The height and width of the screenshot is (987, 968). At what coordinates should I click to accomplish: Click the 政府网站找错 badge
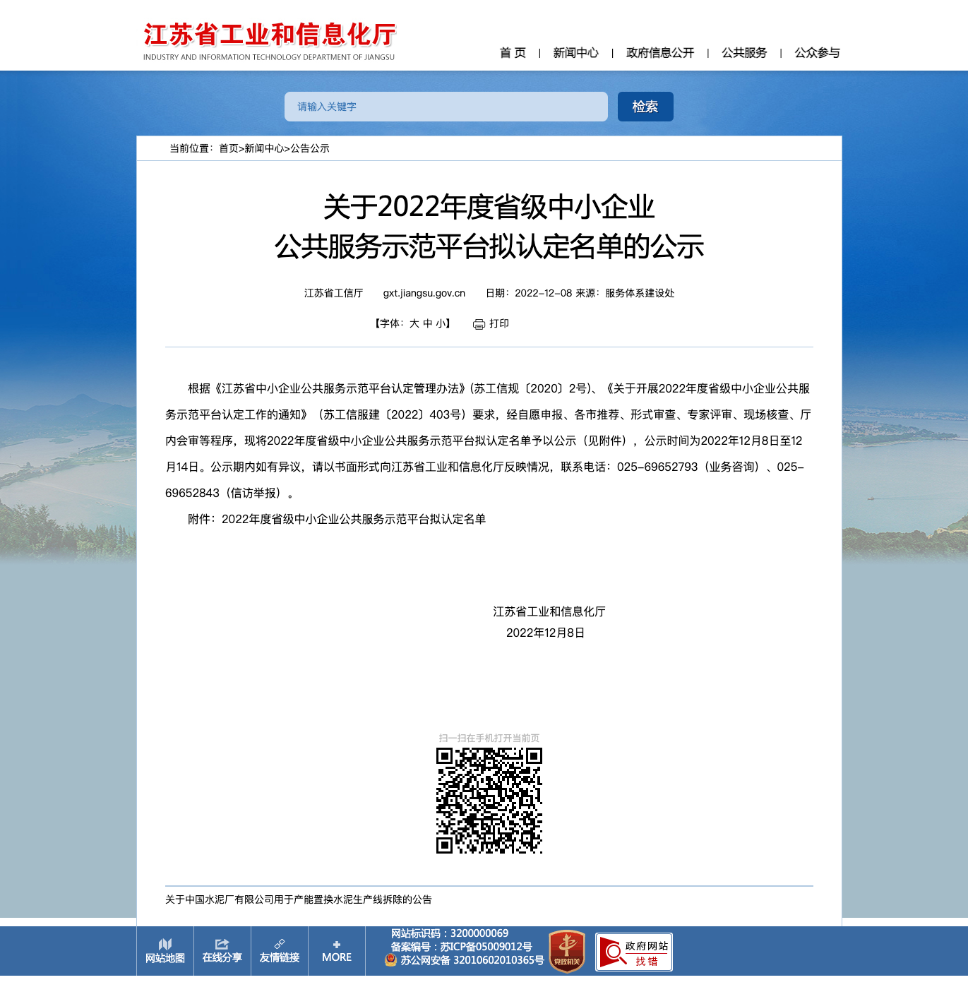634,952
